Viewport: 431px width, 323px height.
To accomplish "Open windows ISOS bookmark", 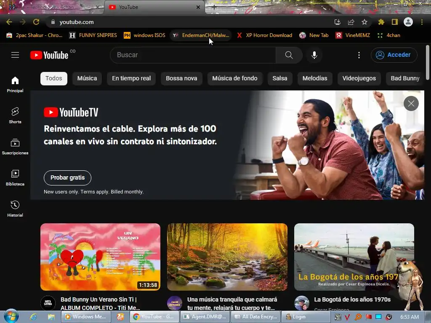I will [145, 35].
